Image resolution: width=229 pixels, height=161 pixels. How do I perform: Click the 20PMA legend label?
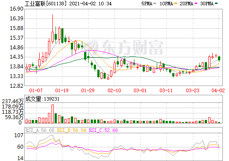coord(186,4)
